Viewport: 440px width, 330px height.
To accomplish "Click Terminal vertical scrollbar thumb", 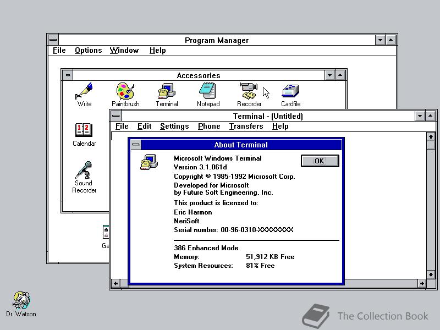I will [431, 146].
